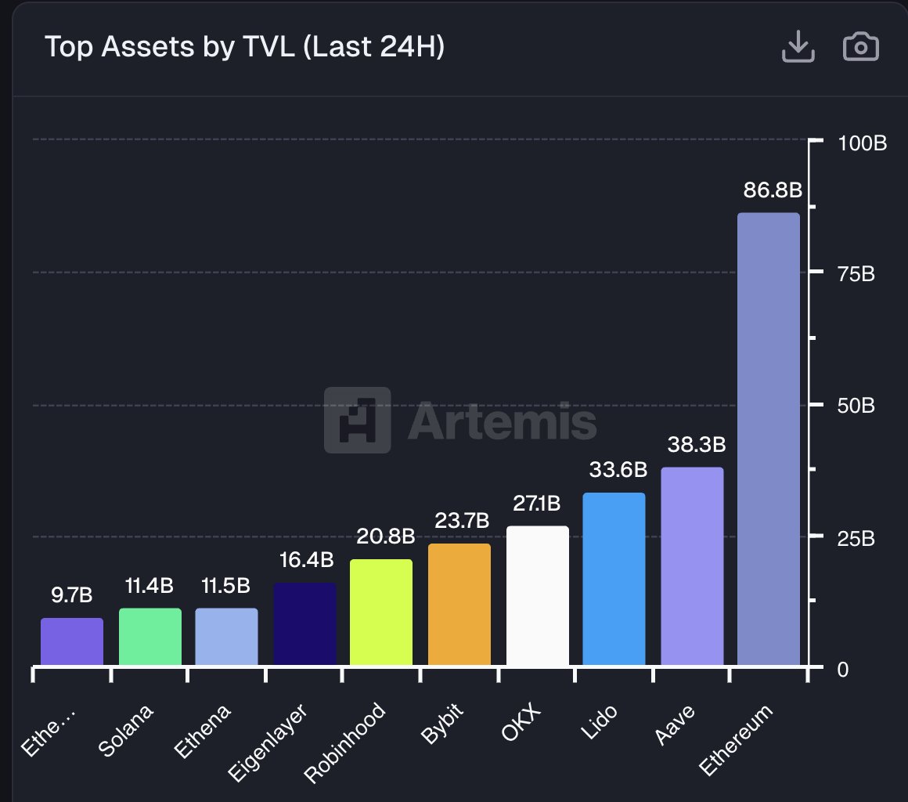Viewport: 908px width, 802px height.
Task: Select the Aave bar in chart
Action: pos(692,566)
